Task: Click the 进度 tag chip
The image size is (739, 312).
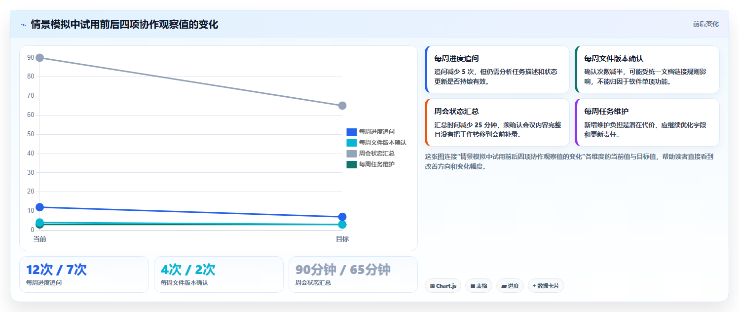Action: click(x=510, y=286)
